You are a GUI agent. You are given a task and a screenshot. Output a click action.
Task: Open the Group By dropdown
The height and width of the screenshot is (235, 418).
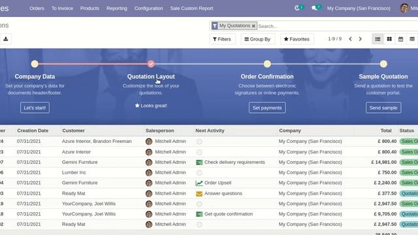(257, 39)
